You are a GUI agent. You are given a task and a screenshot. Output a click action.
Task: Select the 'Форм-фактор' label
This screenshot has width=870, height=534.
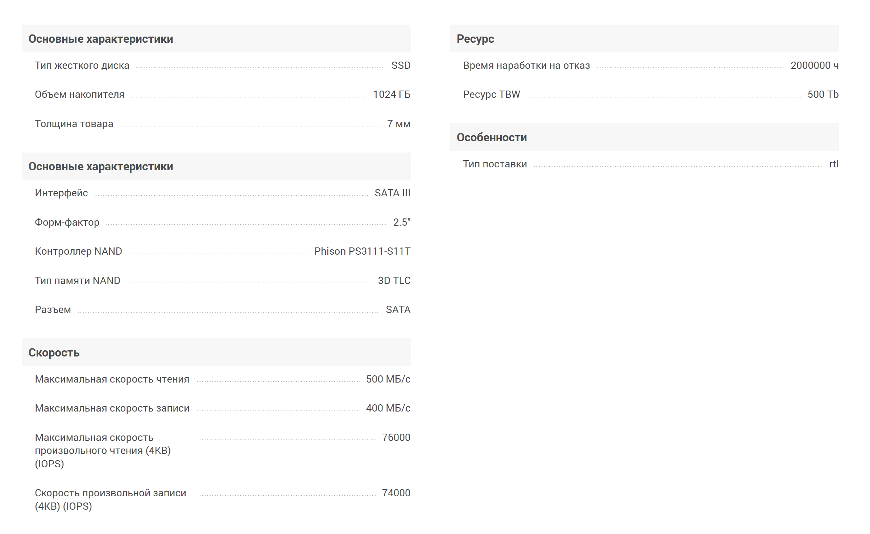point(67,222)
